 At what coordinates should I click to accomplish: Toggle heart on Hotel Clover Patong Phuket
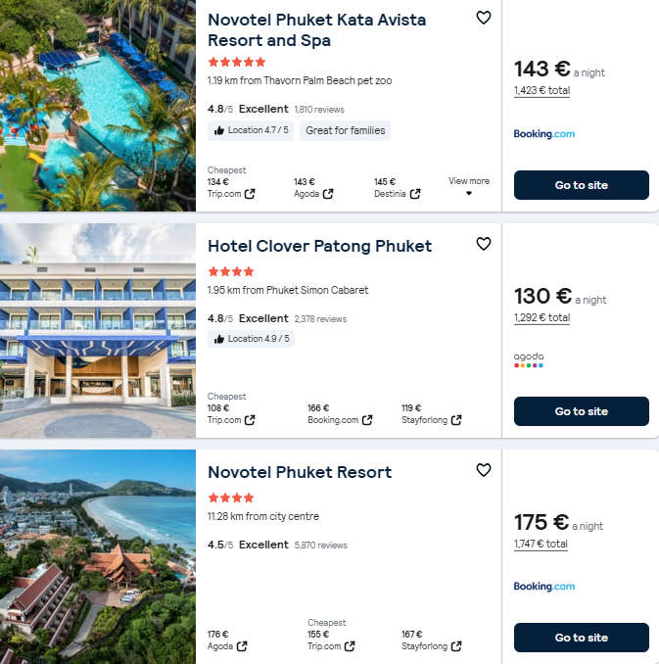(x=483, y=244)
